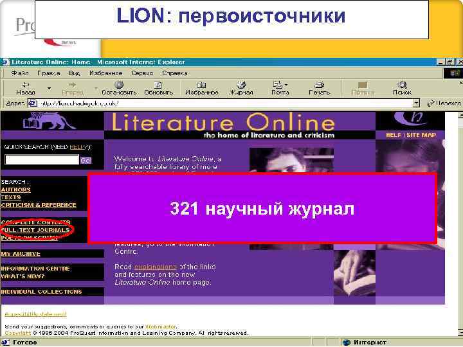Open POETS ON SCREEN link
Viewport: 463px width, 347px height.
29,238
